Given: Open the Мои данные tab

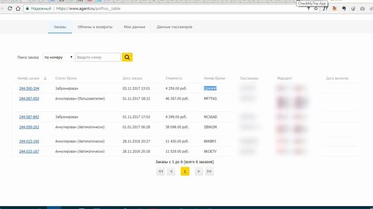Looking at the screenshot, I should click(135, 27).
